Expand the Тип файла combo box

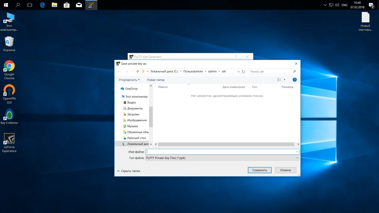coord(222,158)
